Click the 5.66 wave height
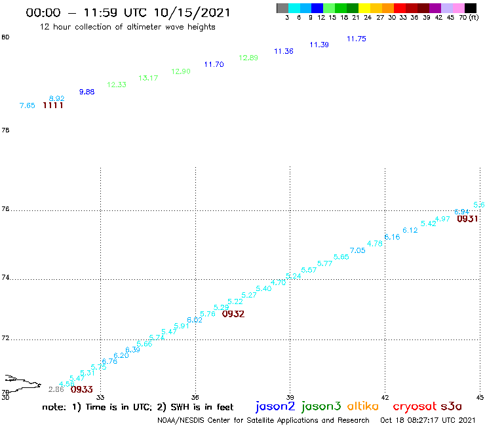The image size is (485, 426). pyautogui.click(x=144, y=343)
